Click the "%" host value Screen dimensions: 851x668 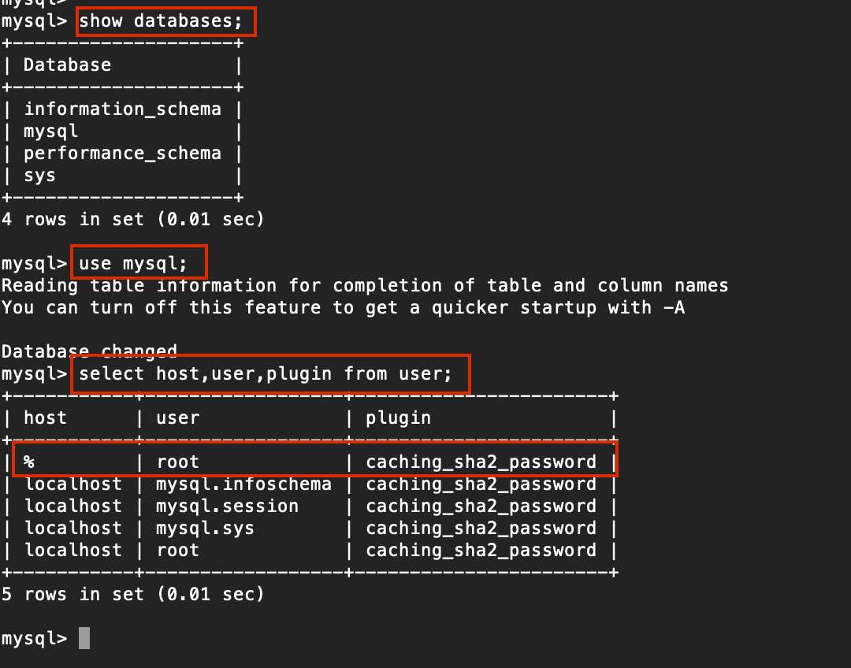[29, 462]
